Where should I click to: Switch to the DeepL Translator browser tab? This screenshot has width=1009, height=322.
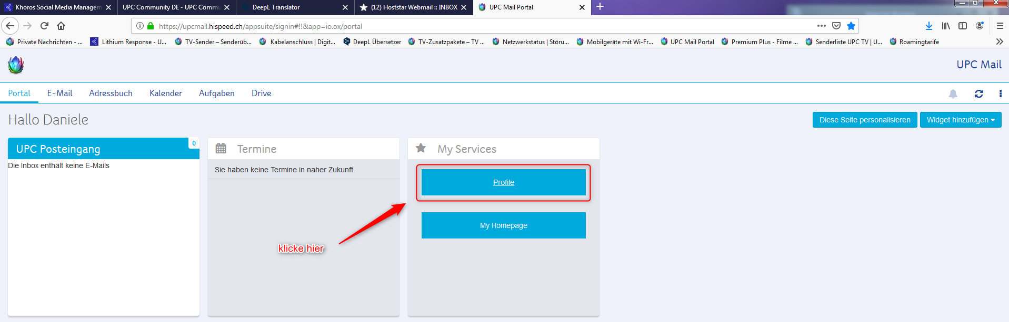(284, 7)
